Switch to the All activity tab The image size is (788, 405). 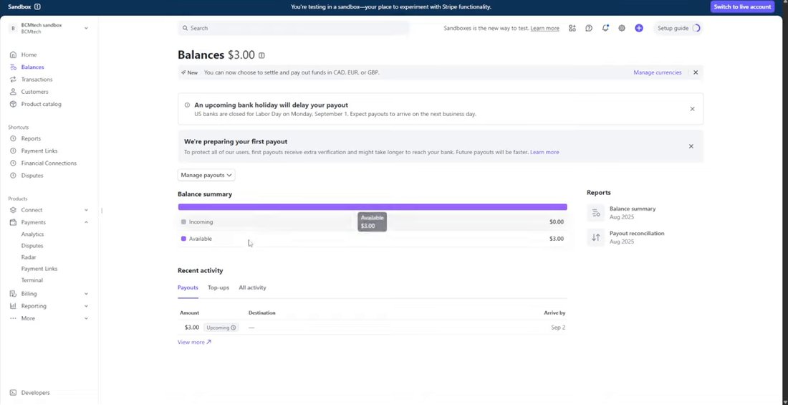point(252,287)
